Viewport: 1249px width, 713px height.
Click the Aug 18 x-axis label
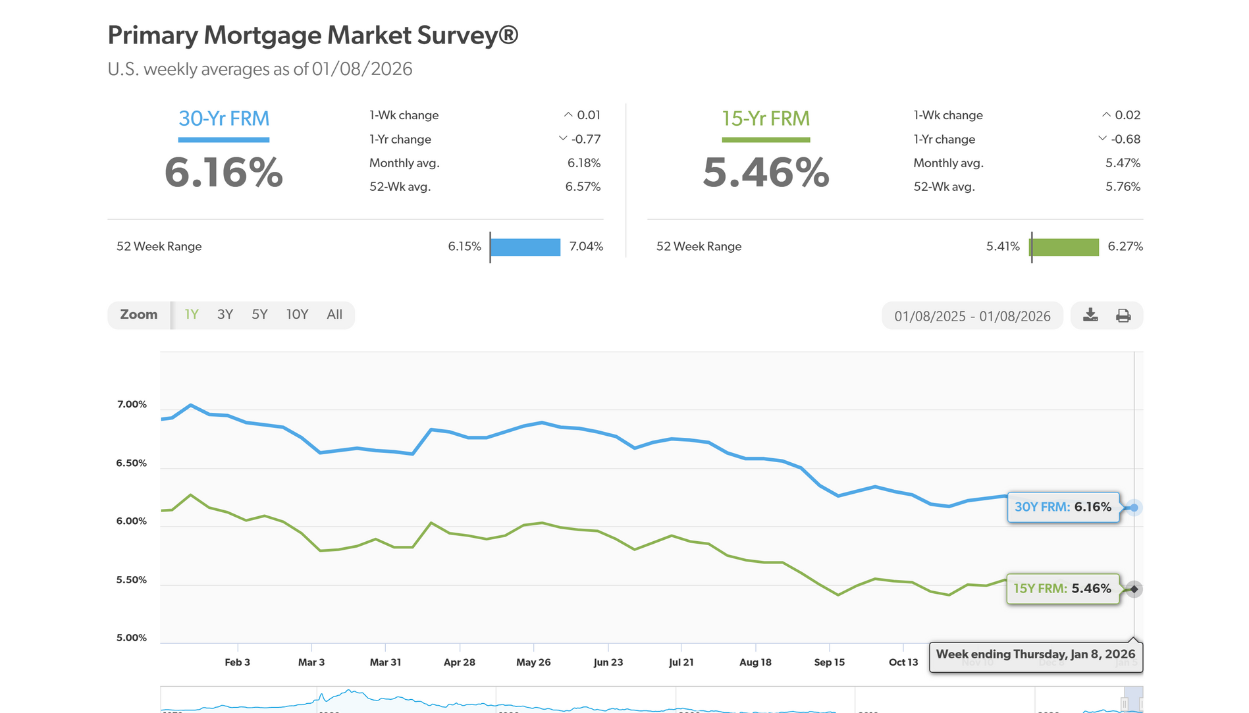coord(755,662)
